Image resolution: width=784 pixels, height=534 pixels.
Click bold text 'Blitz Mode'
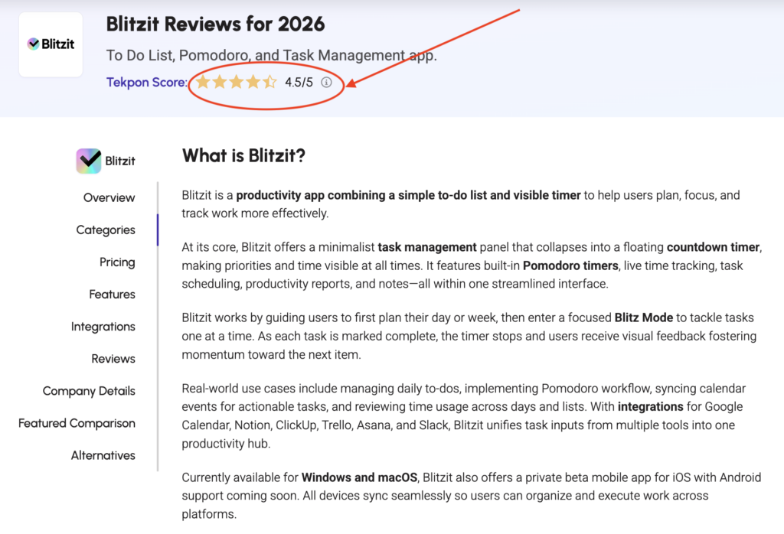coord(643,317)
